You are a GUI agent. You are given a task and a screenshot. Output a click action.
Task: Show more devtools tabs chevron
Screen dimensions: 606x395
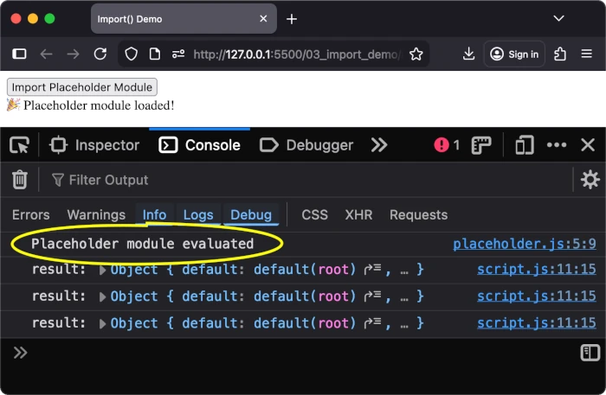point(379,145)
